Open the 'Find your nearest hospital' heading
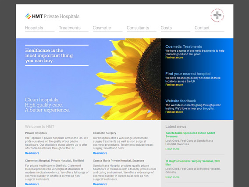 pyautogui.click(x=188, y=74)
